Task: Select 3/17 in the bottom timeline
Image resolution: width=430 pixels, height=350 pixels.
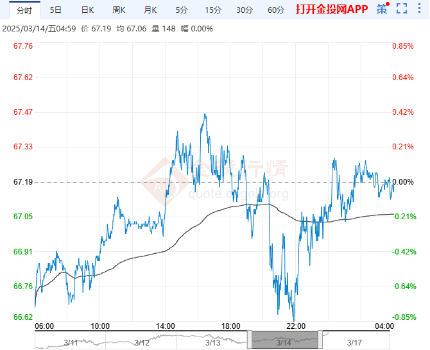Action: tap(354, 343)
